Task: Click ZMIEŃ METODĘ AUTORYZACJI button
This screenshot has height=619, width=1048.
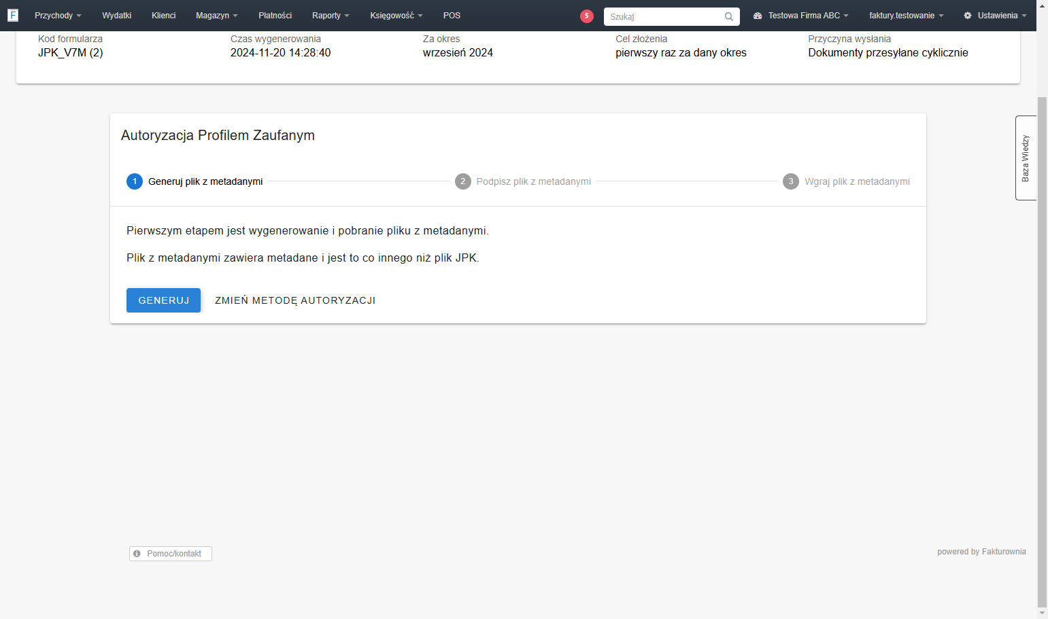Action: coord(295,300)
